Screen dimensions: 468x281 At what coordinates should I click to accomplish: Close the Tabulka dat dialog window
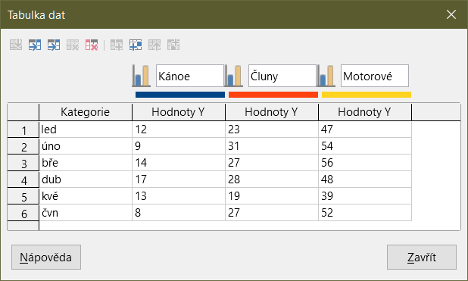[x=451, y=14]
